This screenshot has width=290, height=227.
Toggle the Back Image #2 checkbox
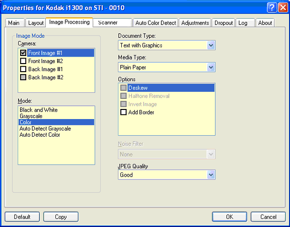pos(23,77)
